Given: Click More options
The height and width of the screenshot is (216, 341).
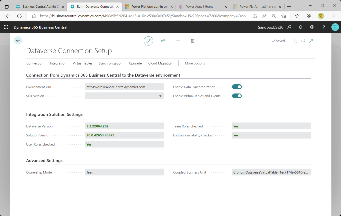Looking at the screenshot, I should tap(195, 63).
